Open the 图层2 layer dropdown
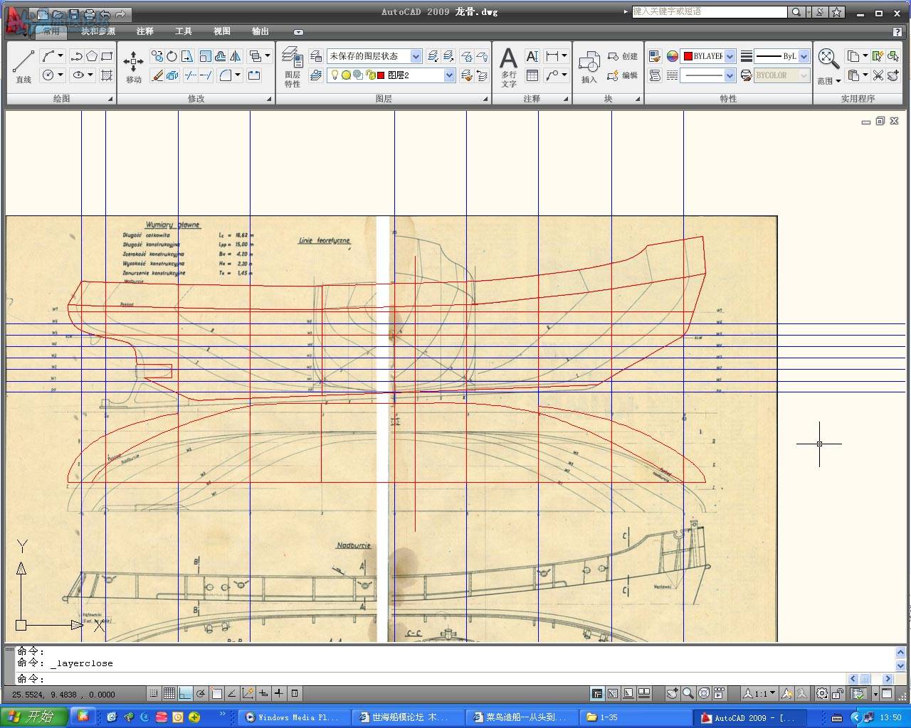Image resolution: width=911 pixels, height=728 pixels. [x=449, y=75]
